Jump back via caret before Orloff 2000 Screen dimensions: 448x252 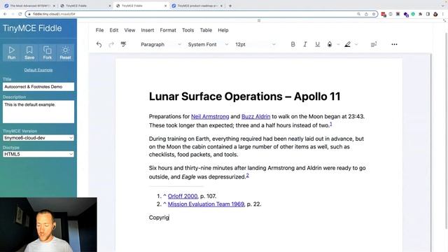pos(164,196)
